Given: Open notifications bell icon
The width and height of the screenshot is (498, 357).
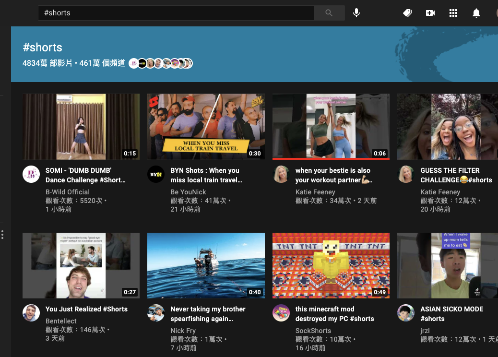Looking at the screenshot, I should pos(476,13).
